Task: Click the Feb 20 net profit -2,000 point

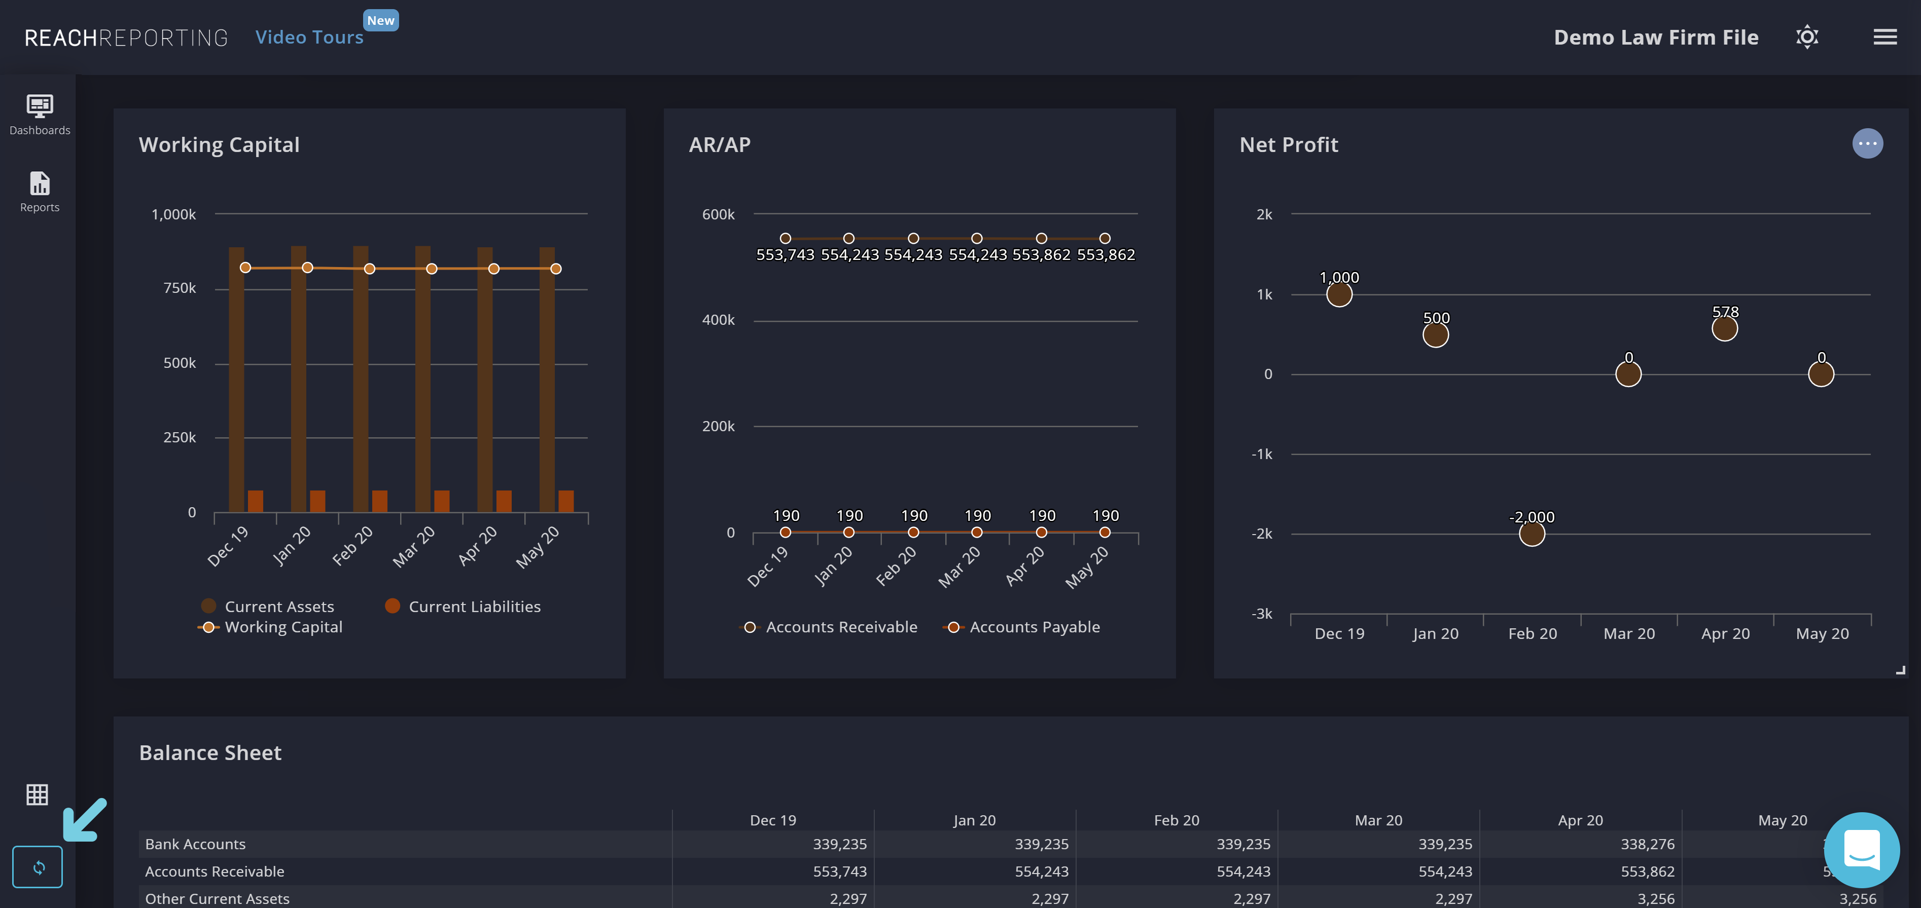Action: 1531,534
